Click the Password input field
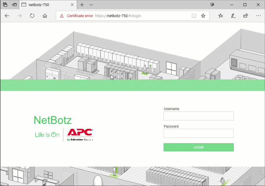 pyautogui.click(x=199, y=133)
